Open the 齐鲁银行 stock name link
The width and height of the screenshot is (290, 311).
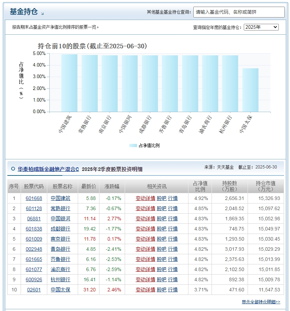point(61,259)
